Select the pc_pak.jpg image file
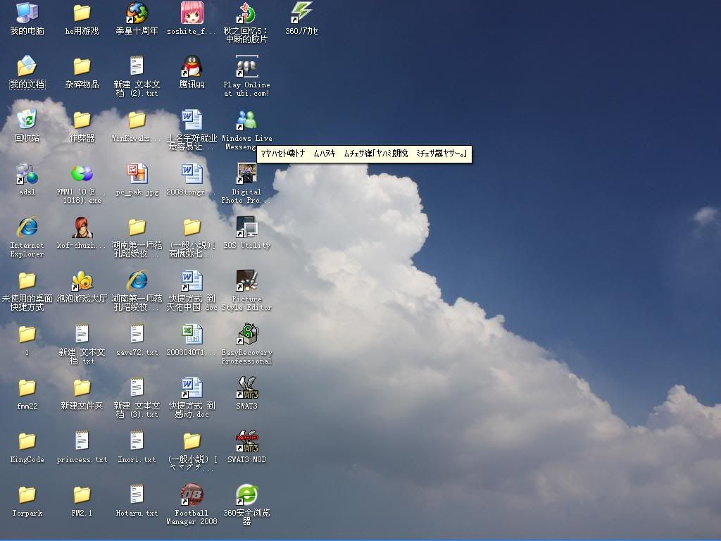The width and height of the screenshot is (721, 541). point(137,174)
